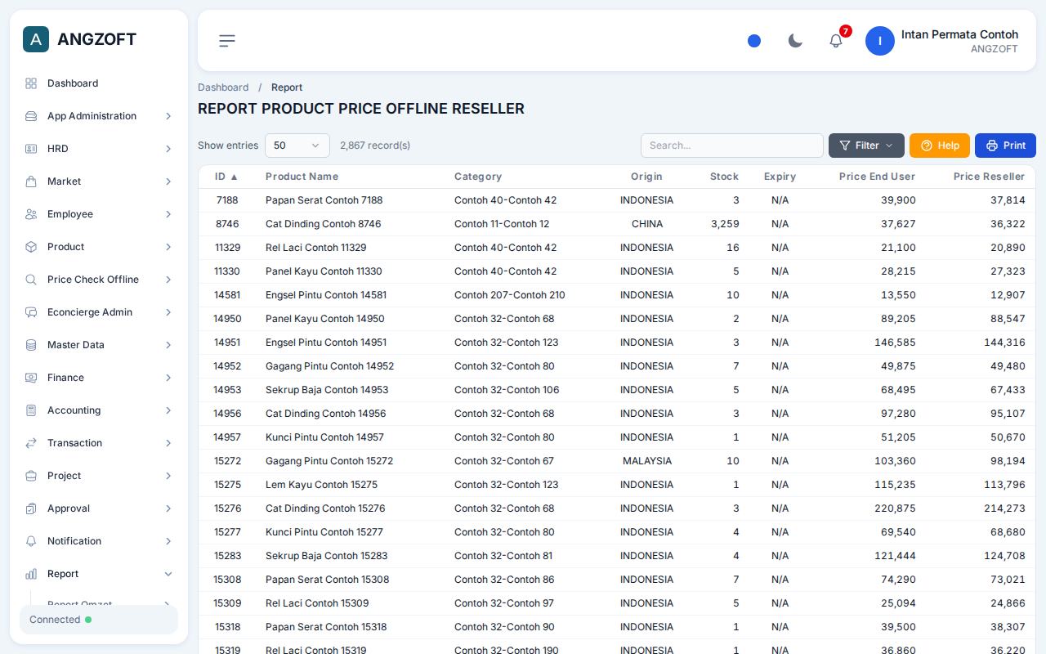Click the blue Print button
1046x654 pixels.
coord(1005,146)
